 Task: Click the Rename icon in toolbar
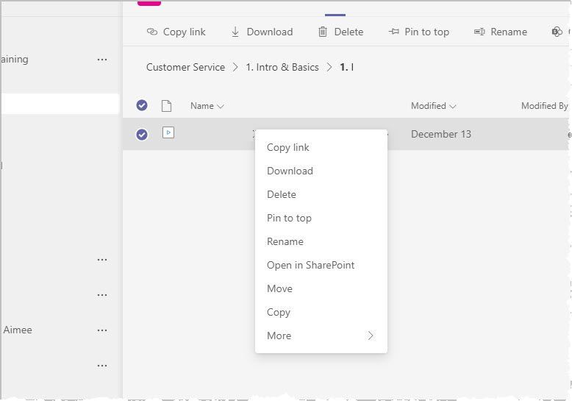pos(479,32)
